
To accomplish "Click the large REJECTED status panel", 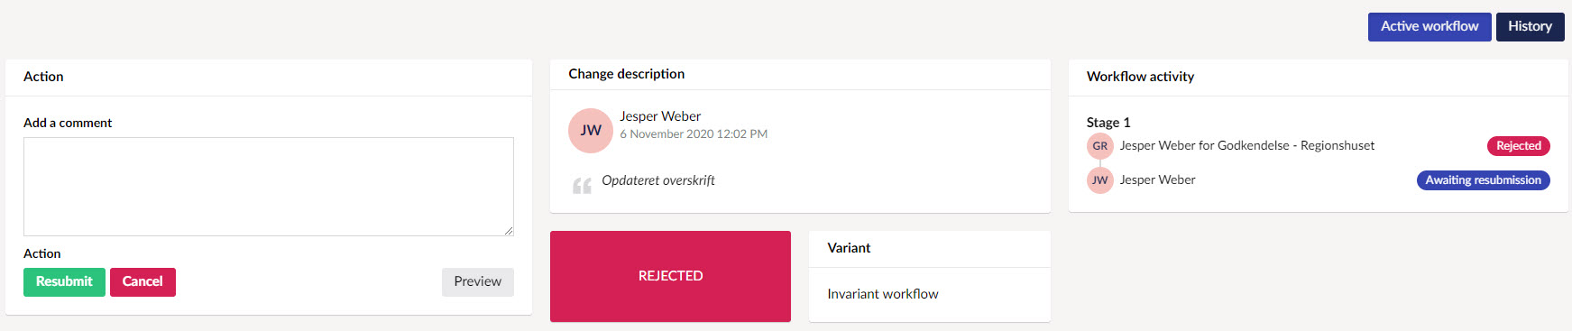I will [x=670, y=276].
